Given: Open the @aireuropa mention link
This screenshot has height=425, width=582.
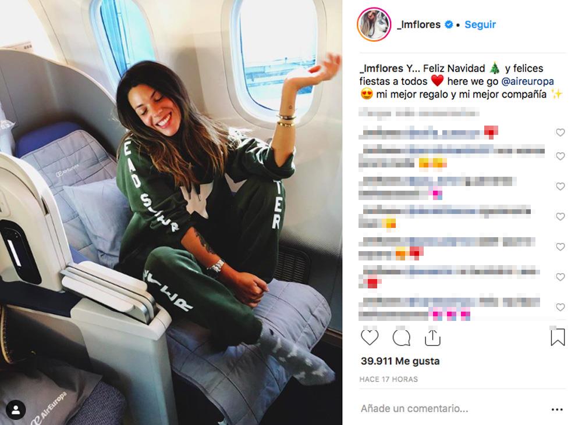Looking at the screenshot, I should [527, 81].
